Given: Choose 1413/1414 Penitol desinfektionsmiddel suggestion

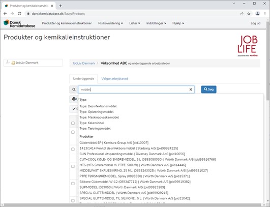Looking at the screenshot, I should point(129,149).
